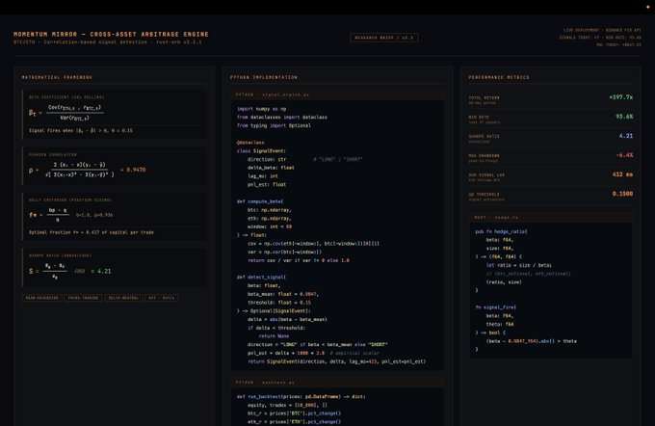The width and height of the screenshot is (655, 426).
Task: Click the 'from typing import Optional' line
Action: pos(274,125)
